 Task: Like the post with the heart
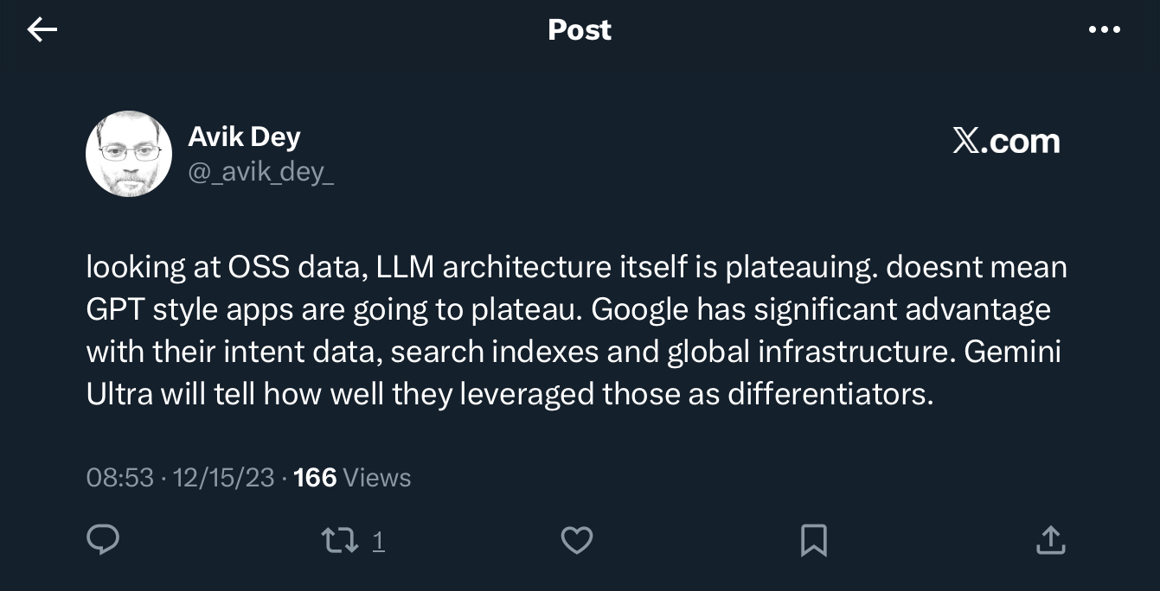[577, 541]
